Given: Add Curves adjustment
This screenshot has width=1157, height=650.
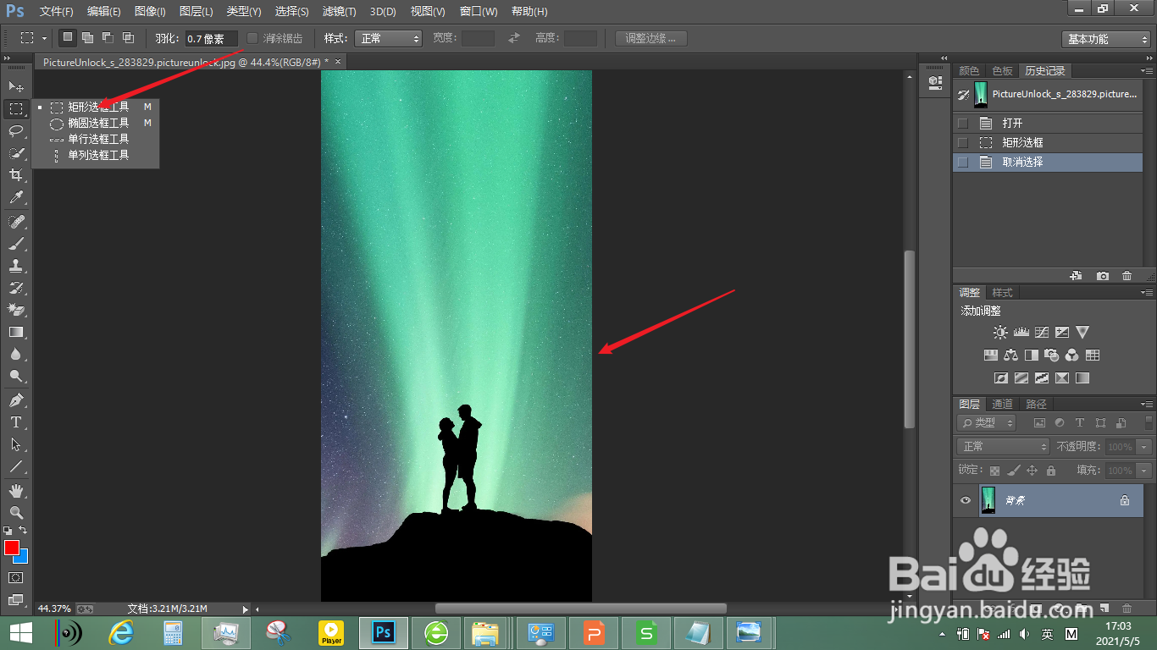Looking at the screenshot, I should tap(1041, 333).
